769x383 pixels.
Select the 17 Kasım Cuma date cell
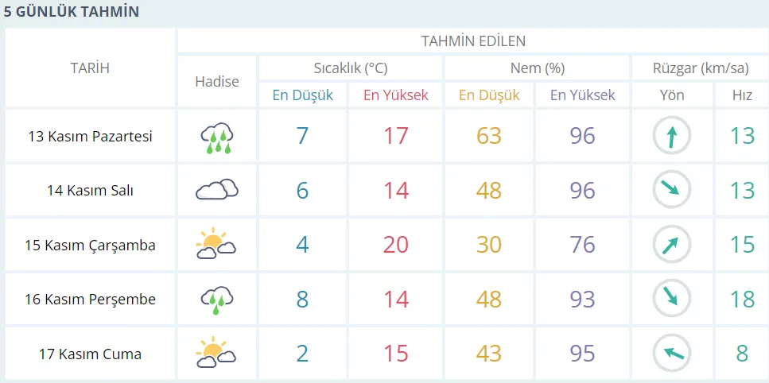90,354
